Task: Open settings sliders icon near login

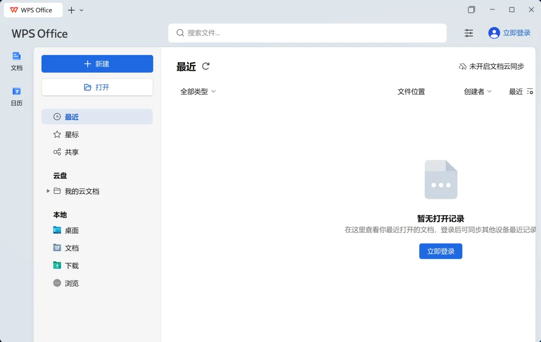Action: tap(468, 33)
